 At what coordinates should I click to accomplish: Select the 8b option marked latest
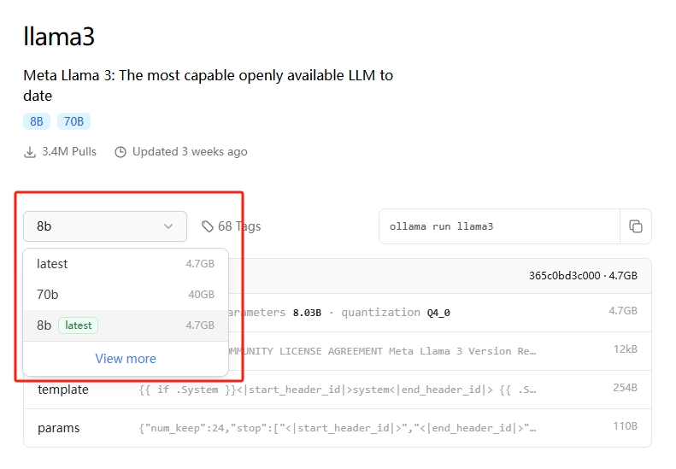click(125, 325)
